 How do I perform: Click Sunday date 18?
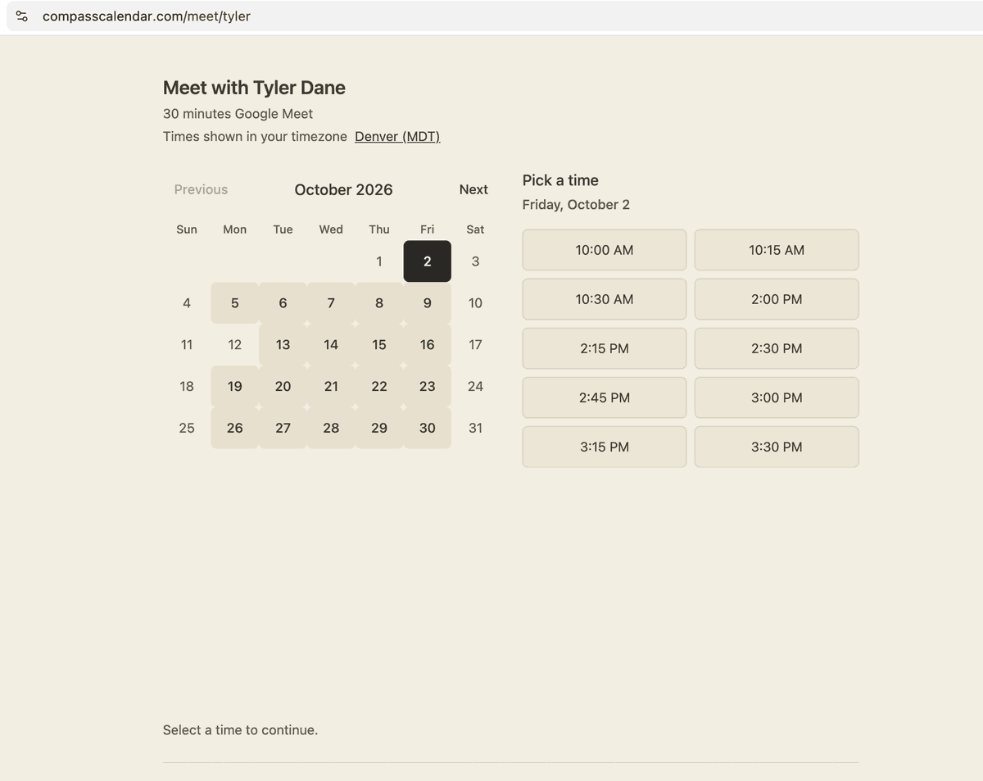click(187, 386)
